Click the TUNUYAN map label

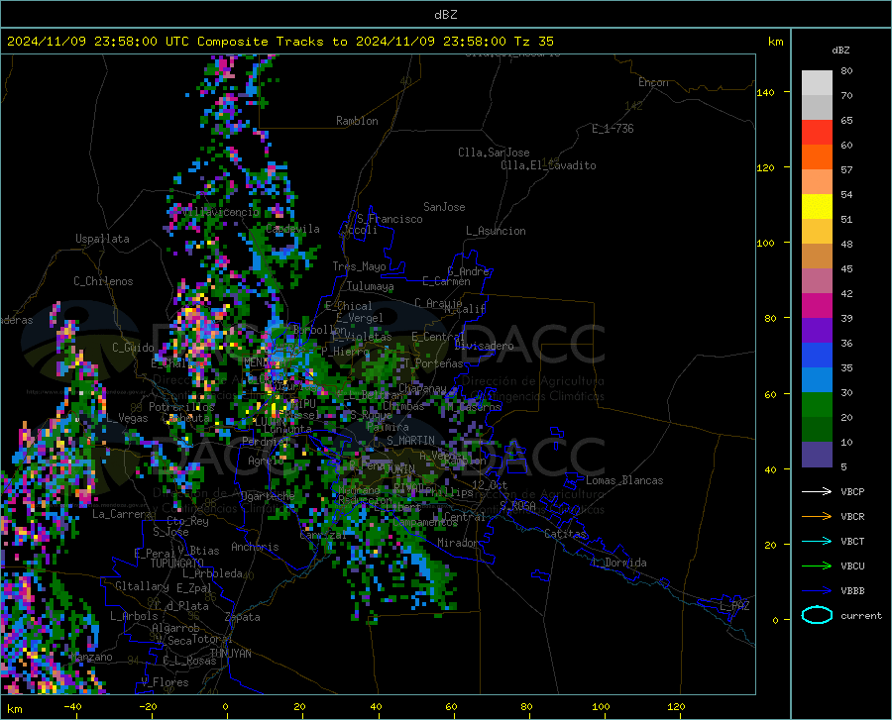coord(230,654)
